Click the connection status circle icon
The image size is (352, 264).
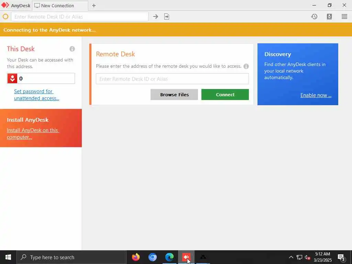click(5, 16)
